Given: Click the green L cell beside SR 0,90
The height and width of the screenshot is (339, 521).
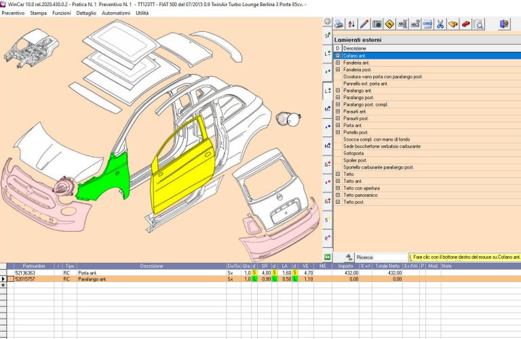Looking at the screenshot, I should click(x=254, y=279).
